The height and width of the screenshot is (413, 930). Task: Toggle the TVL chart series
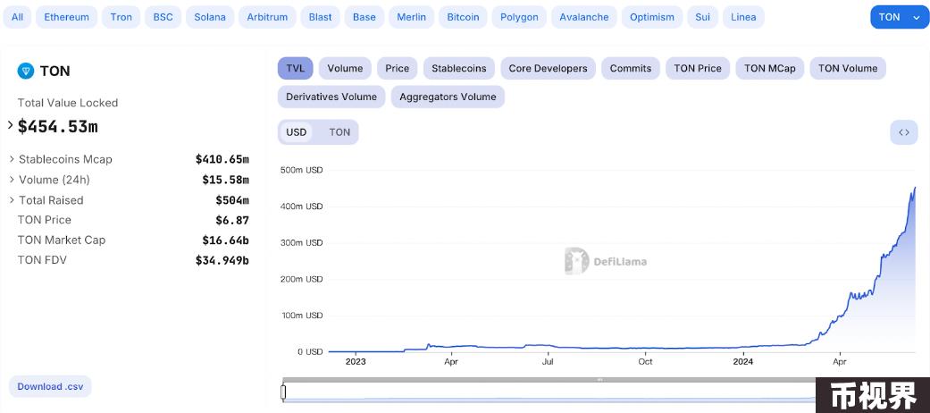pyautogui.click(x=296, y=68)
